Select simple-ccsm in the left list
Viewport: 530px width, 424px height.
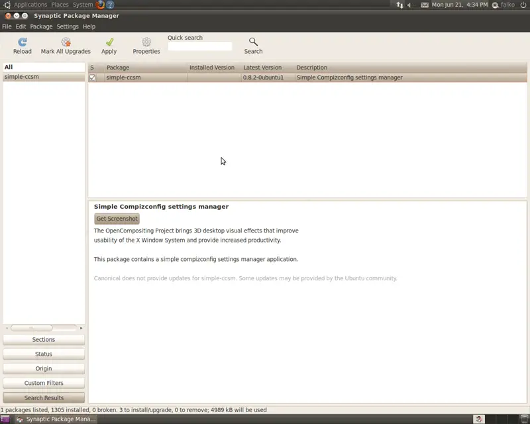[x=44, y=77]
